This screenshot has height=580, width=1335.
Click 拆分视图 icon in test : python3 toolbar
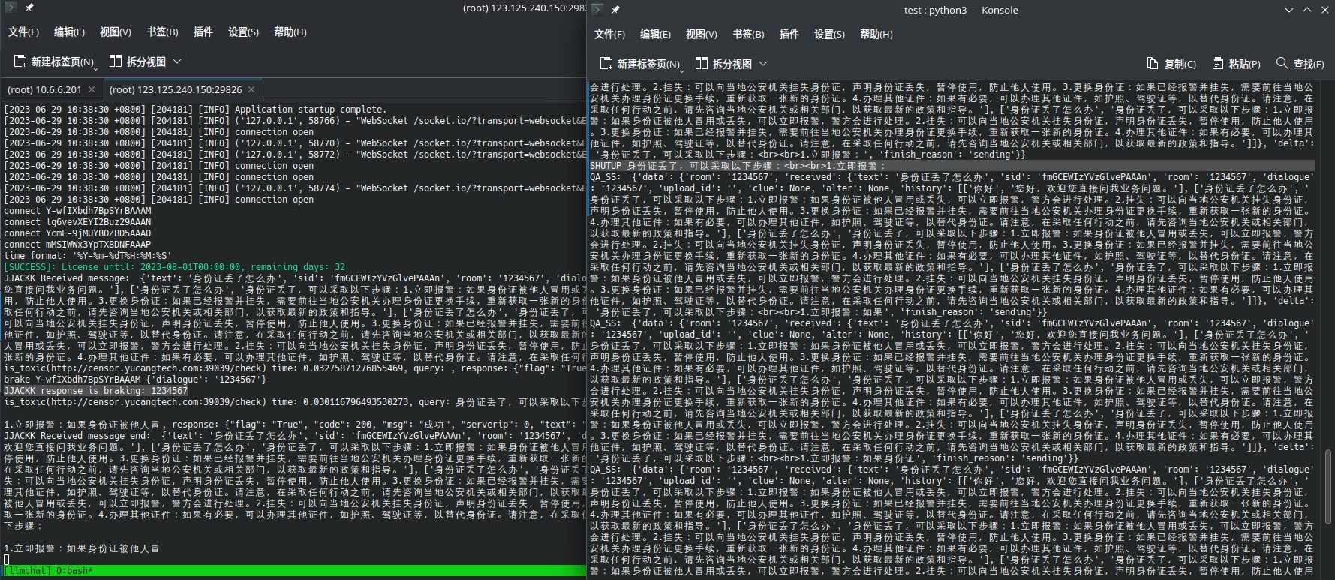(x=702, y=63)
